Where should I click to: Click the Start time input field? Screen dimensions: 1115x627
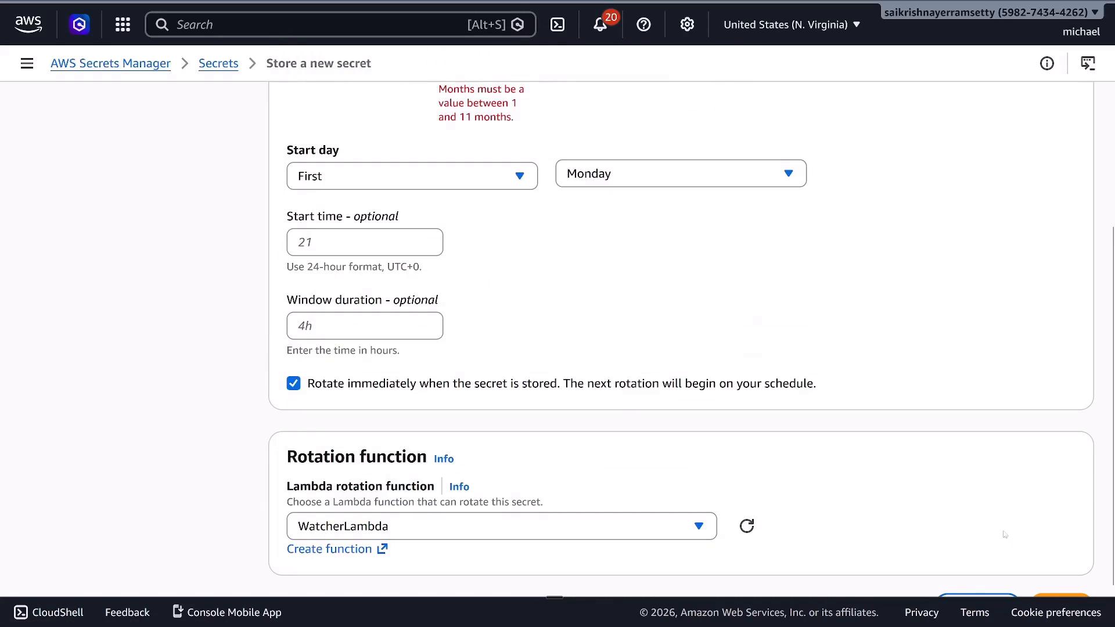[365, 242]
